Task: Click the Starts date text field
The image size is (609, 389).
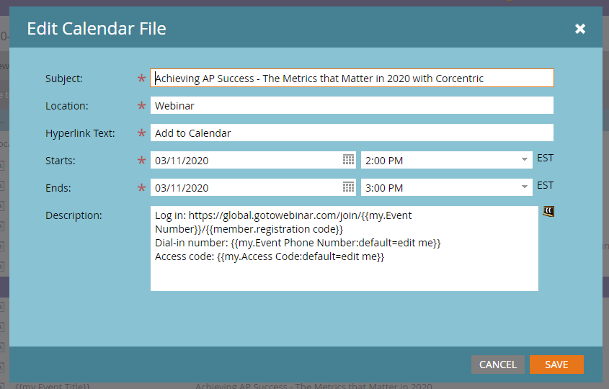Action: click(x=245, y=160)
